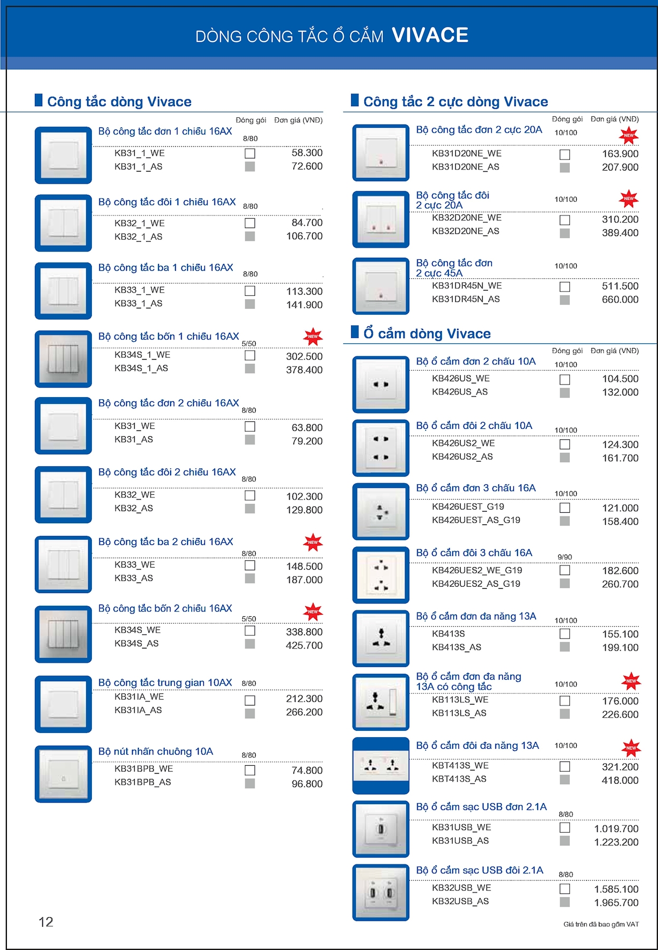658x950 pixels.
Task: Click the Bộ nút nhấn chuông 10A product image
Action: 63,774
